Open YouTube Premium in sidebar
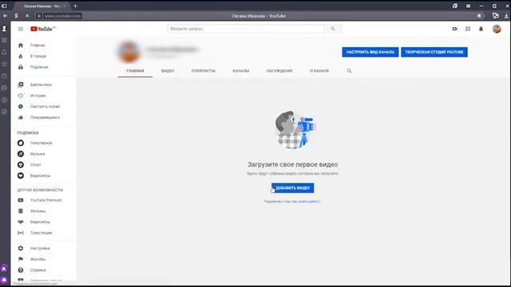This screenshot has height=287, width=511. pyautogui.click(x=44, y=200)
